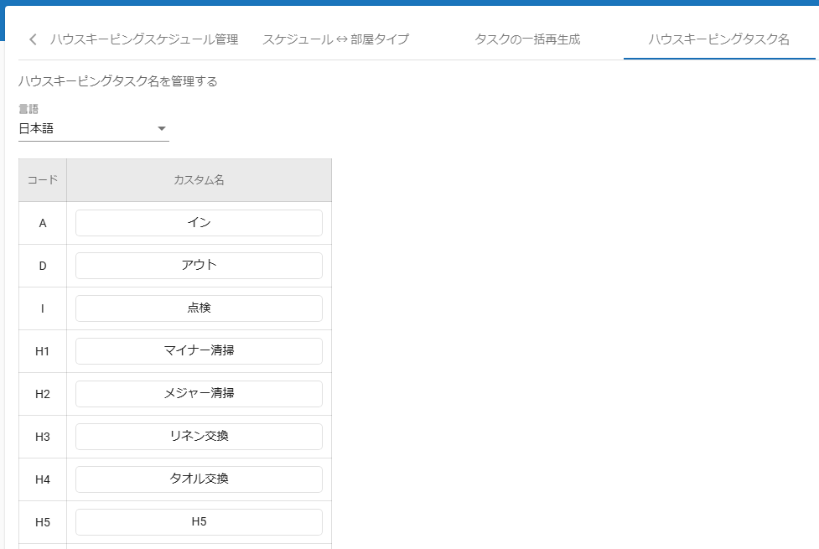Click the リネン交換 text field

[x=199, y=437]
